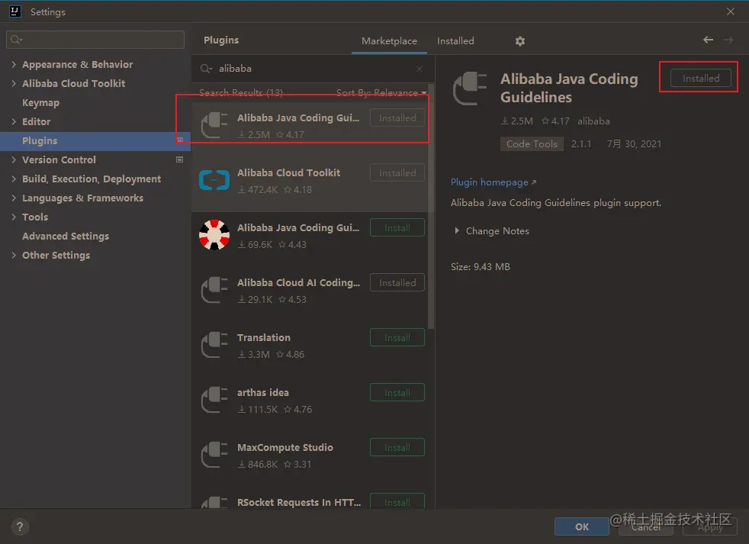Click the settings search magnifier icon
This screenshot has width=749, height=544.
click(16, 39)
